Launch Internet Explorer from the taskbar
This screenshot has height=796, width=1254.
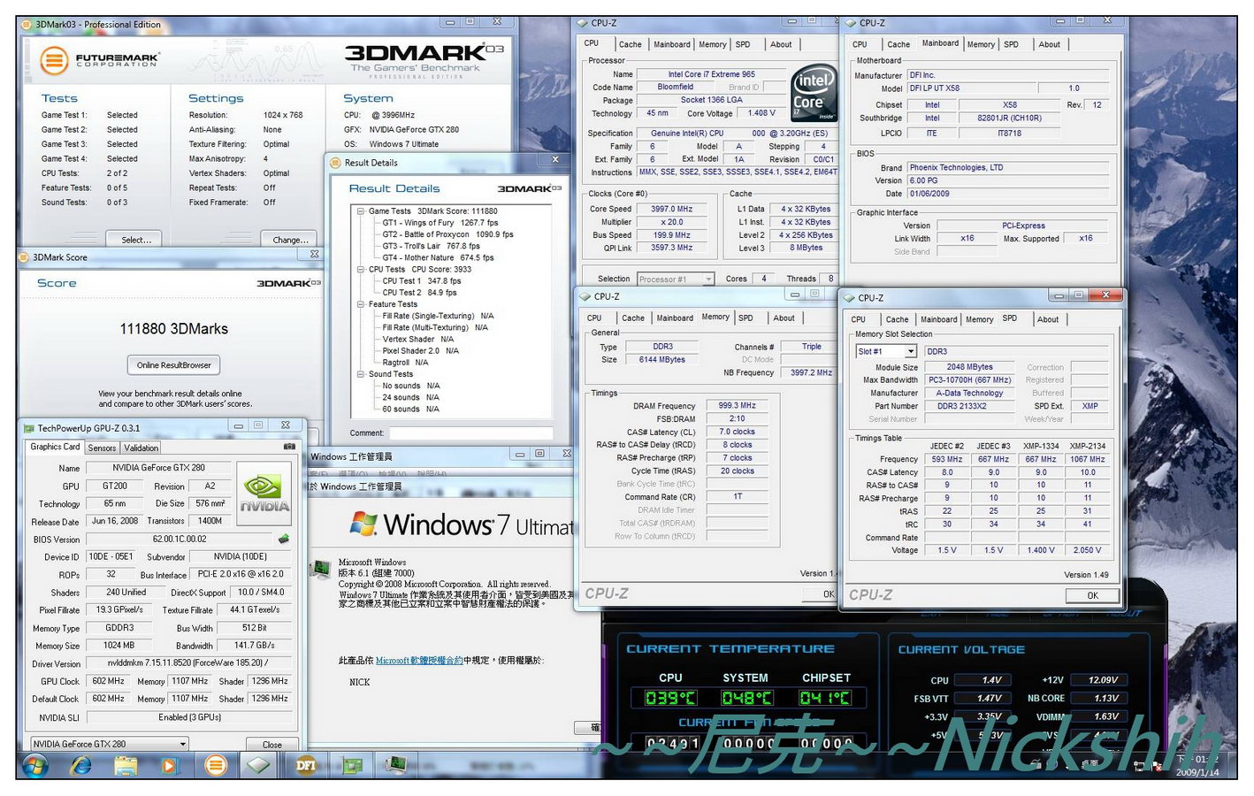coord(80,765)
